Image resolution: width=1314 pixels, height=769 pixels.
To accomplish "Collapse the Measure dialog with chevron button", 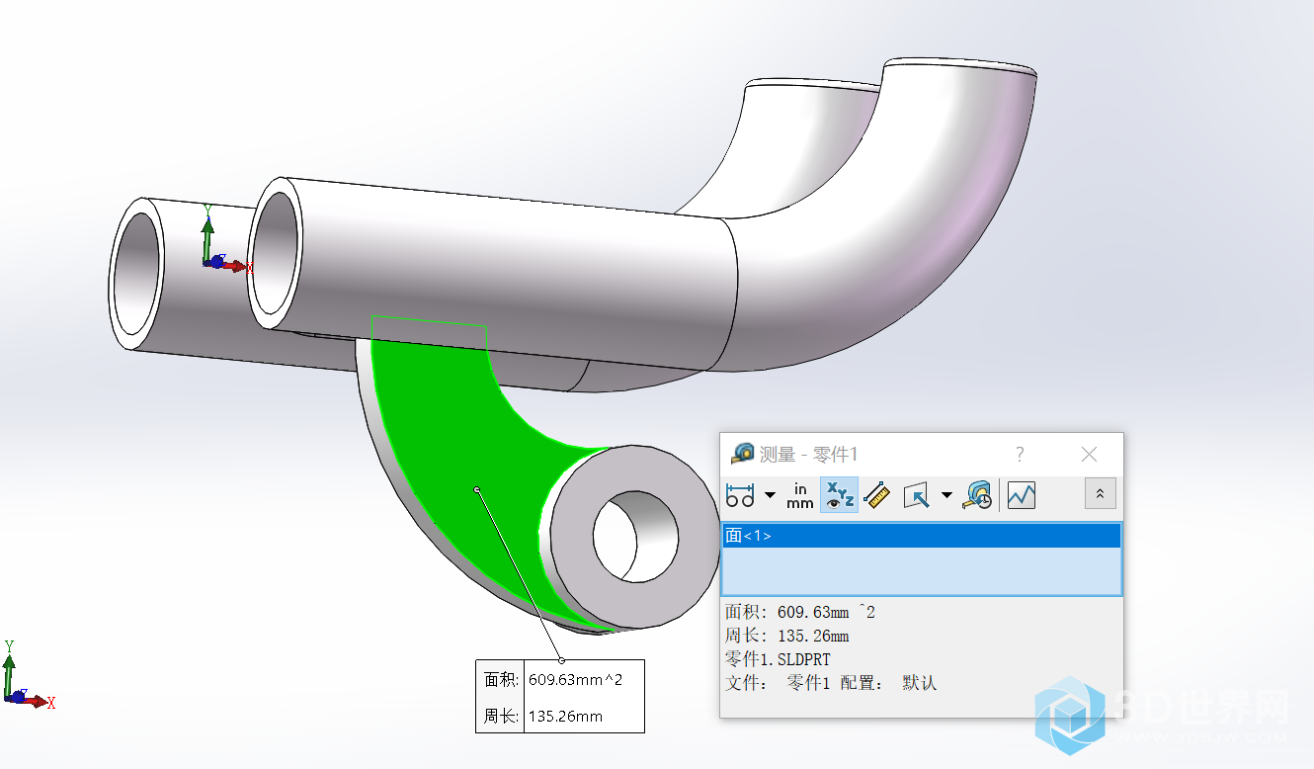I will click(x=1101, y=494).
